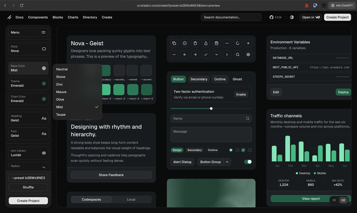Click the --chart-3 color swatch

119,90
